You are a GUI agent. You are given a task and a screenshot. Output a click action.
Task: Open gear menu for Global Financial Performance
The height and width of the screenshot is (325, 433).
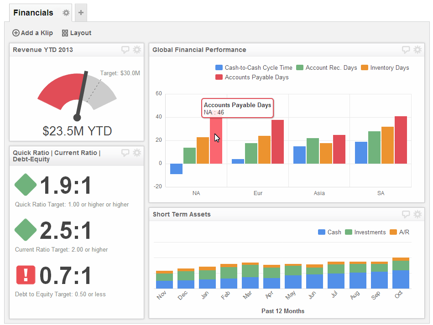click(x=417, y=50)
